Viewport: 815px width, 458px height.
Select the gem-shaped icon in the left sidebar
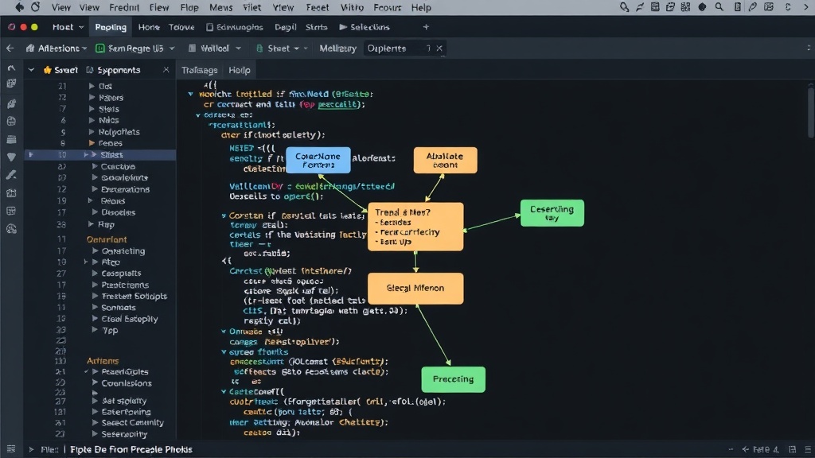click(x=11, y=157)
